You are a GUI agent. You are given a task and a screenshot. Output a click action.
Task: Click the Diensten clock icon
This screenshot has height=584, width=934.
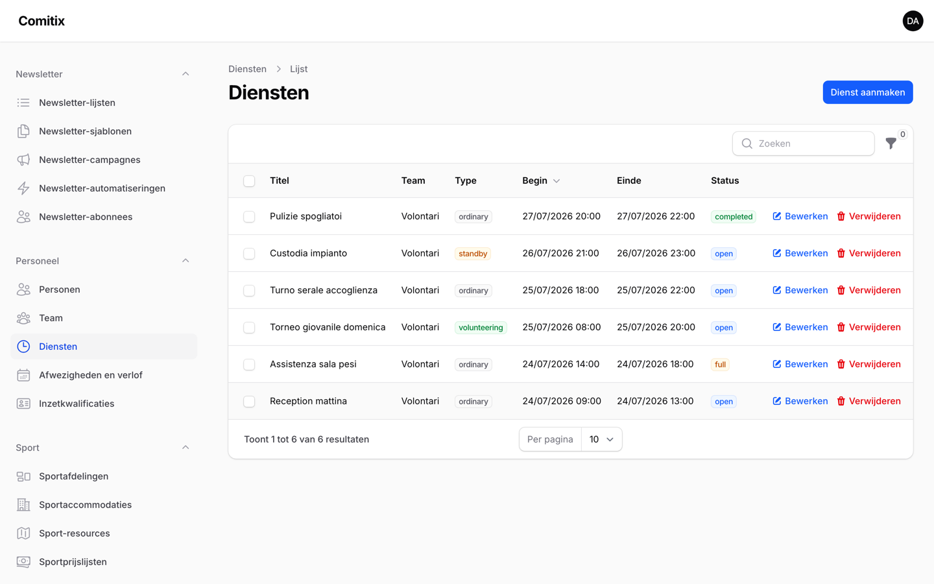23,347
